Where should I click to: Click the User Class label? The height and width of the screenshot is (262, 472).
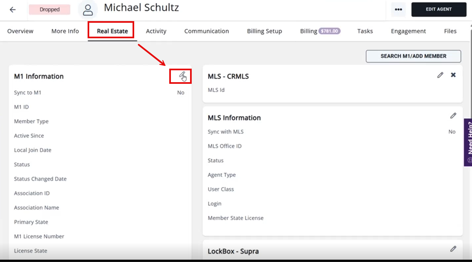[x=221, y=189]
